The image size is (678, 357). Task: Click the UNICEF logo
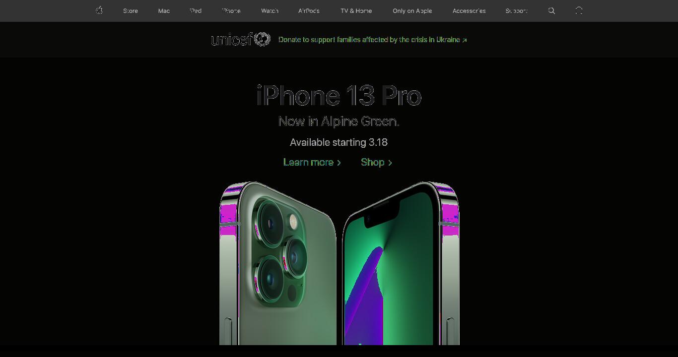241,39
